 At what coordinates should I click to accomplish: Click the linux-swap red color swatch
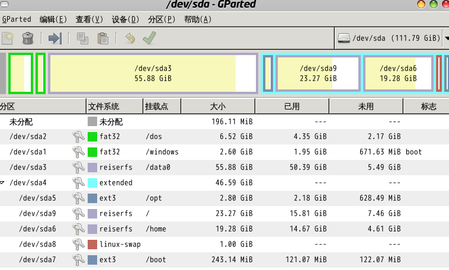(92, 245)
